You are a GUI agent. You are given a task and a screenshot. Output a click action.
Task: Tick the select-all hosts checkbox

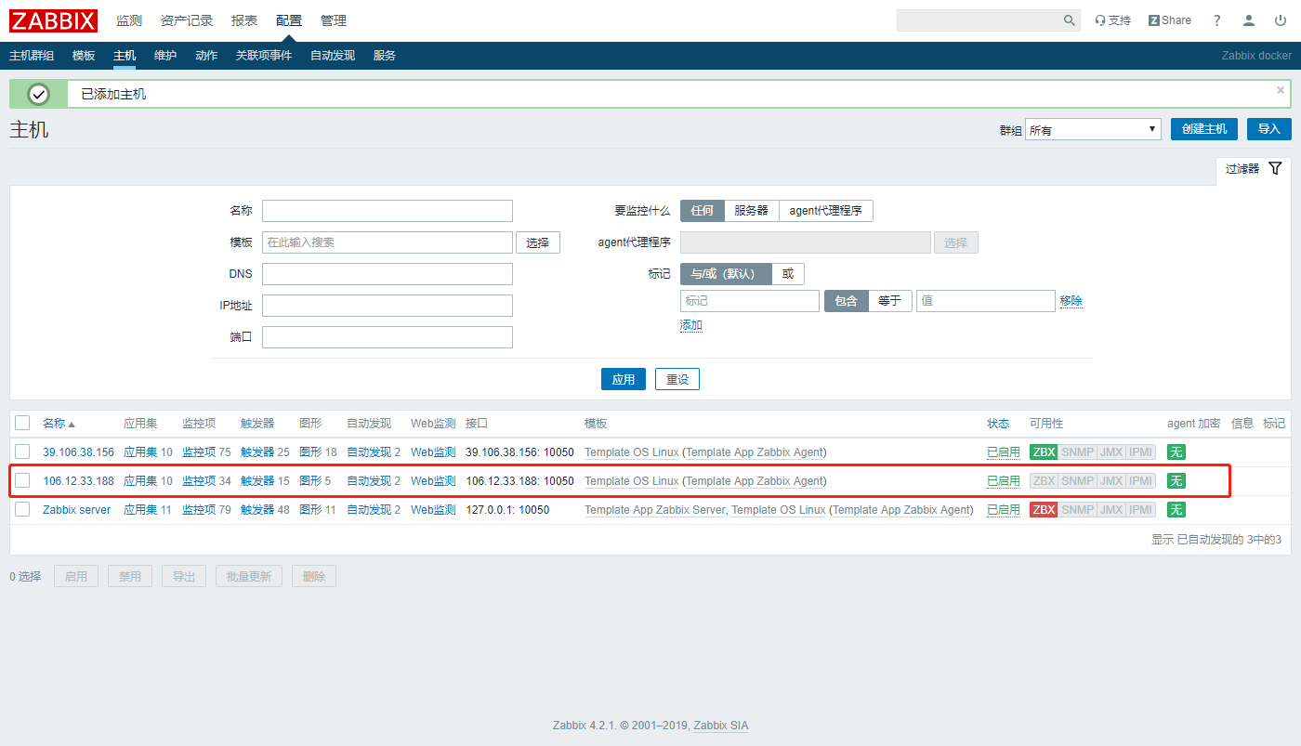[22, 423]
